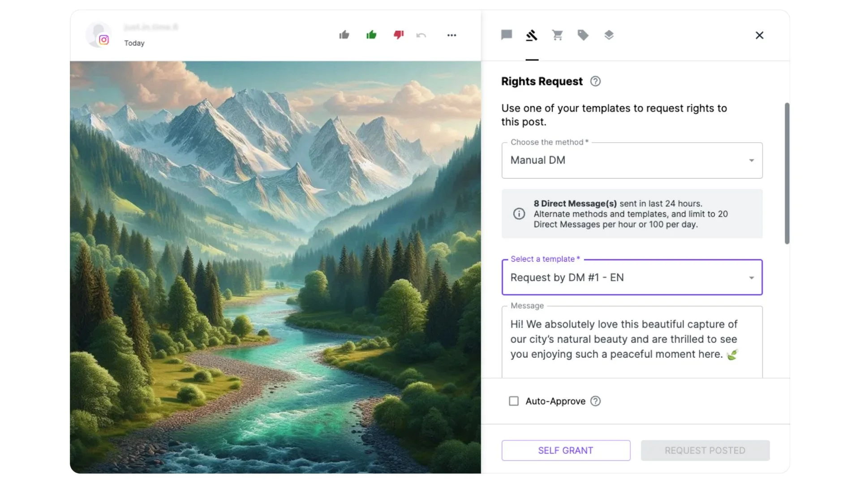Enable the Auto-Approve checkbox
860x483 pixels.
(514, 401)
